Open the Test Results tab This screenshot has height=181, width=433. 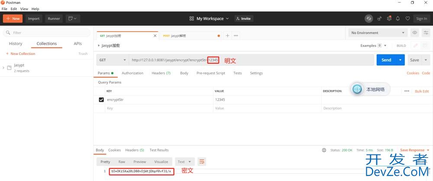[159, 150]
